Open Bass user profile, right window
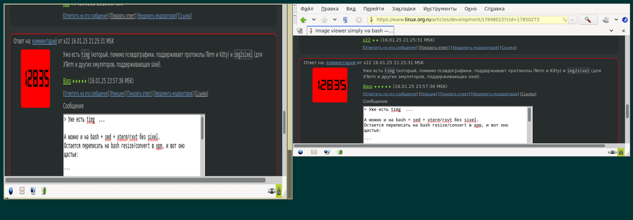The image size is (633, 220). tap(367, 87)
